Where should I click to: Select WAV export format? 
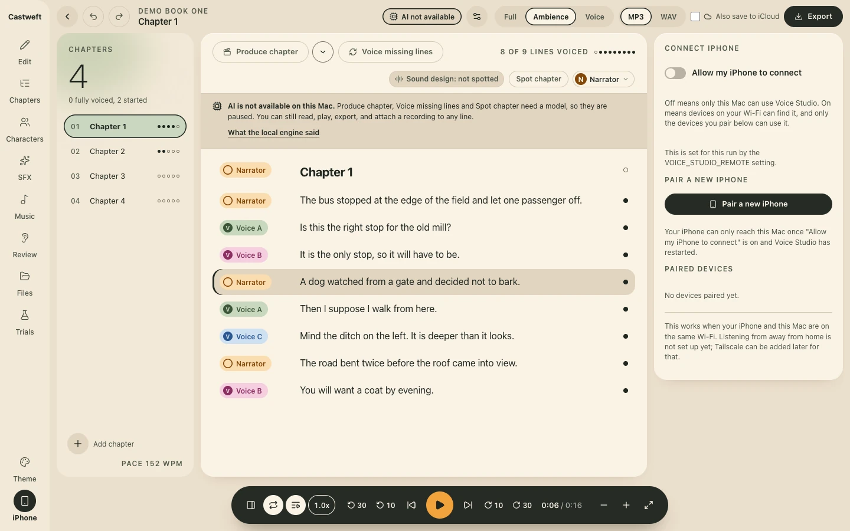click(x=669, y=17)
